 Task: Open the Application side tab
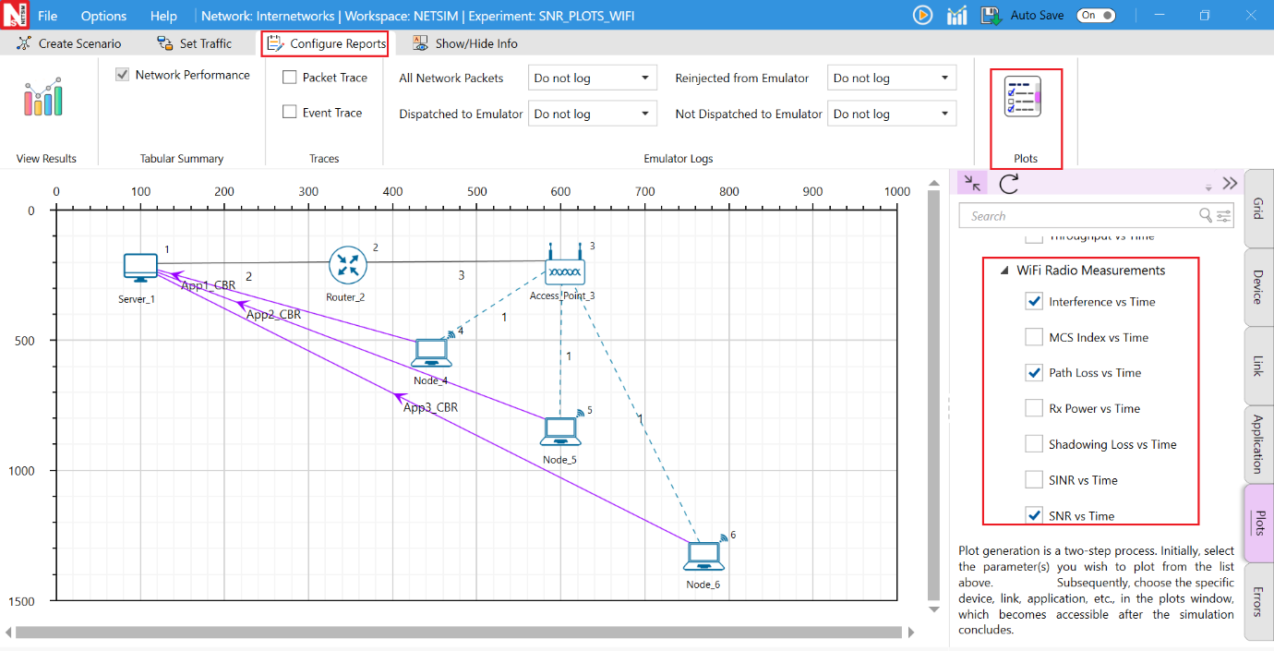point(1257,443)
